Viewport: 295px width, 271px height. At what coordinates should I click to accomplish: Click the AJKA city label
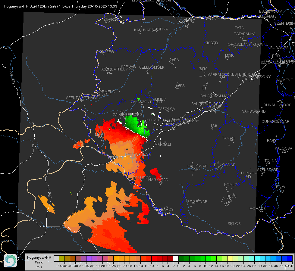tap(180, 86)
